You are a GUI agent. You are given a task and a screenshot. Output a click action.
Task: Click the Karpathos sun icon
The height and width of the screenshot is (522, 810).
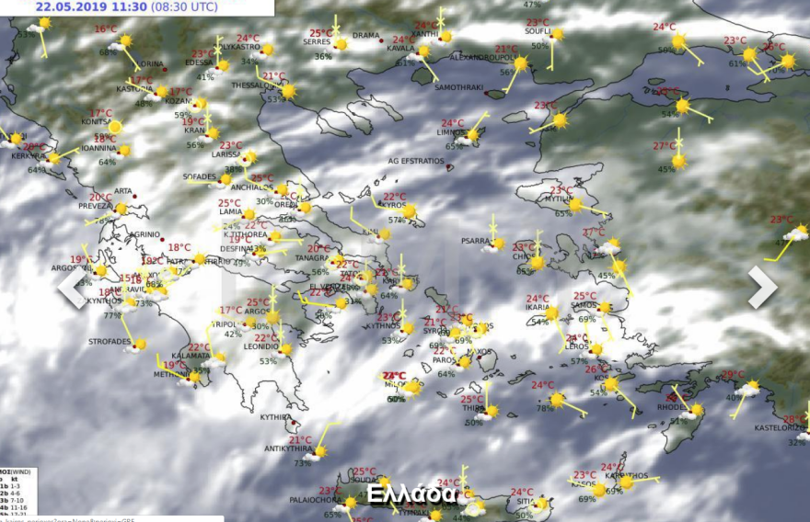[626, 482]
